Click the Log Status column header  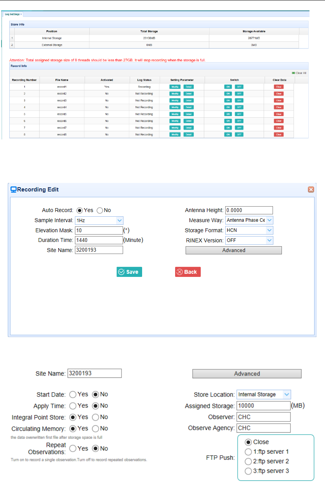pyautogui.click(x=144, y=80)
